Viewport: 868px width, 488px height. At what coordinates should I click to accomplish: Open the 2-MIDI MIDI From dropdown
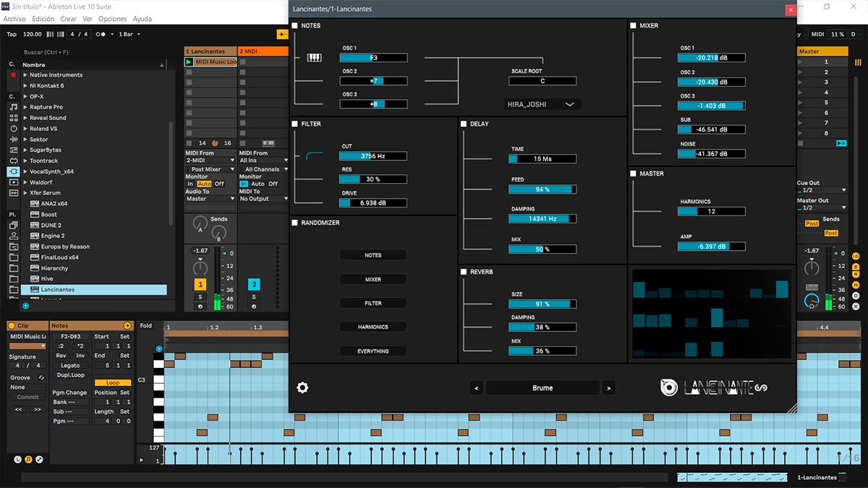tap(210, 160)
